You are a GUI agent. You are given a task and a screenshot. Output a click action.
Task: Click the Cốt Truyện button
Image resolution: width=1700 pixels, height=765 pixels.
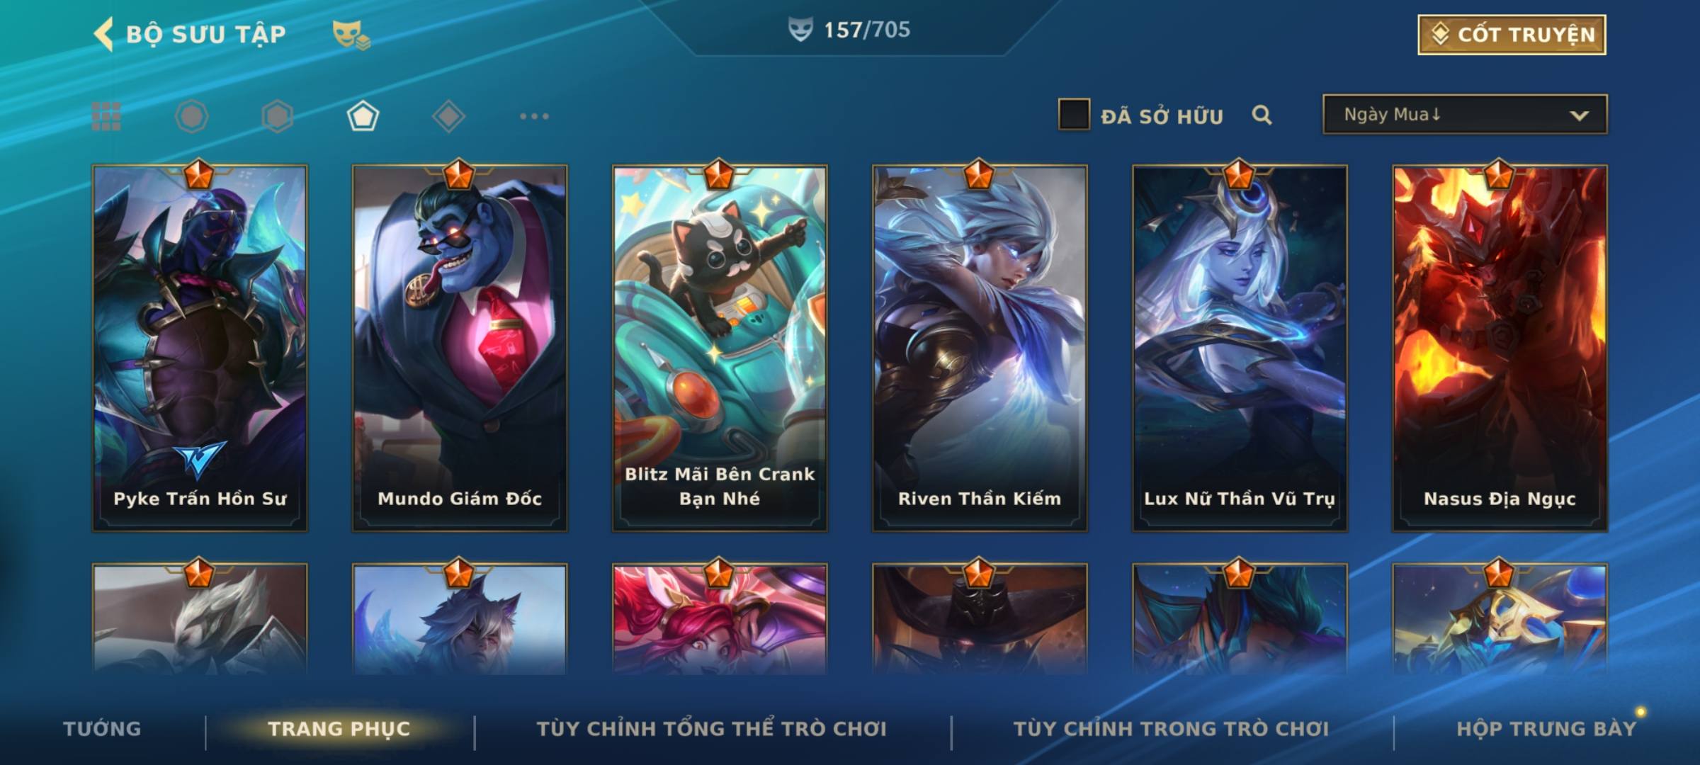coord(1512,35)
